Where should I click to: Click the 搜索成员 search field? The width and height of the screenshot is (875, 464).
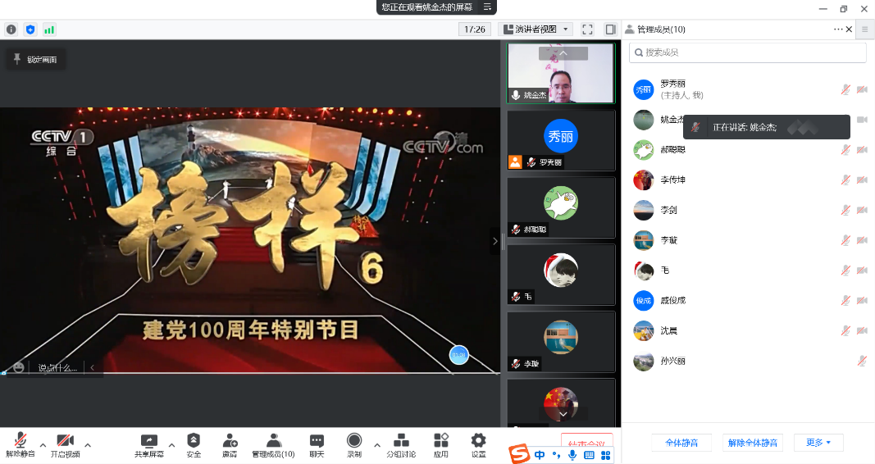(747, 52)
